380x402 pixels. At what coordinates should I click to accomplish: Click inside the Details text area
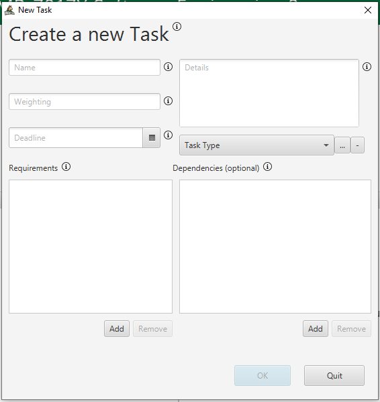pos(269,93)
